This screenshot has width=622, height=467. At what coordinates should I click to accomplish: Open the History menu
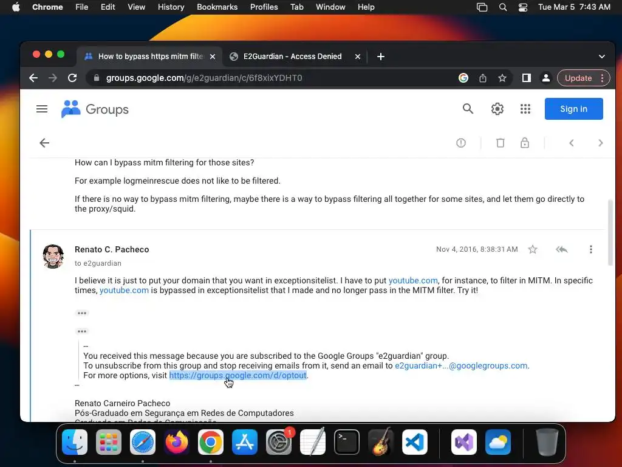[171, 7]
